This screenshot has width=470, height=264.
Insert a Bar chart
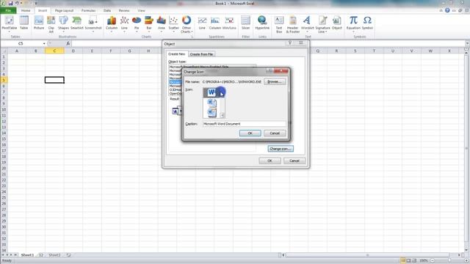tap(149, 23)
